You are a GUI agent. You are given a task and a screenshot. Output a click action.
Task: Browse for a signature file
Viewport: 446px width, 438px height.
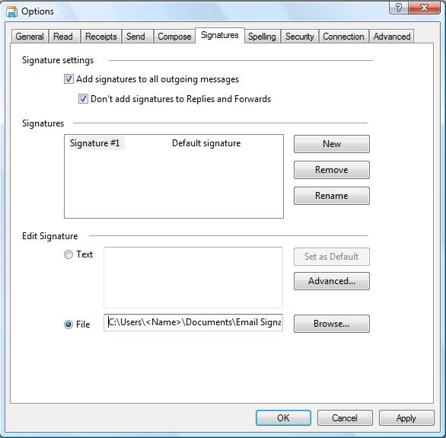tap(332, 324)
